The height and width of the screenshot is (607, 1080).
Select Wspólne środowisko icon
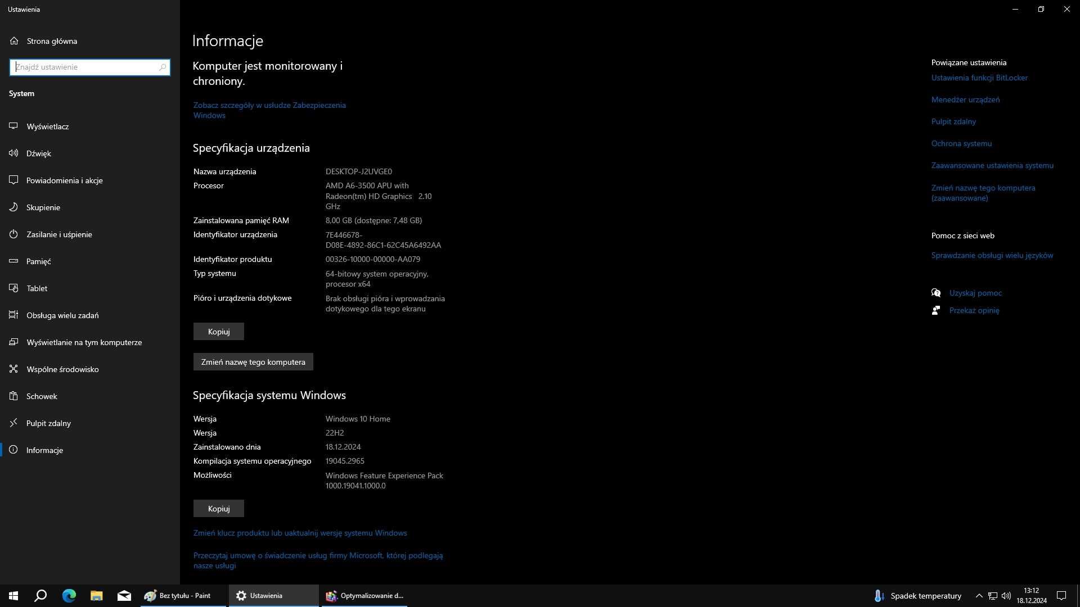(13, 369)
